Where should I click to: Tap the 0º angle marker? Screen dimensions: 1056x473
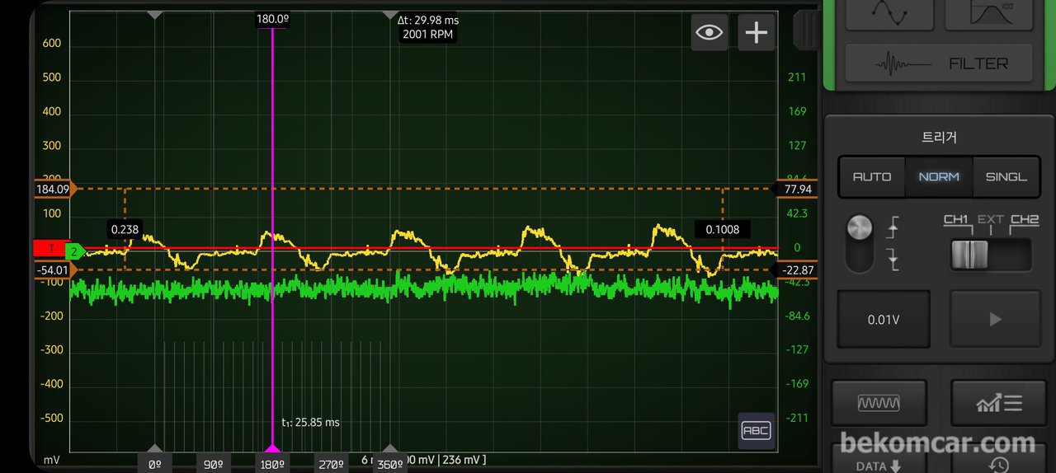coord(154,463)
